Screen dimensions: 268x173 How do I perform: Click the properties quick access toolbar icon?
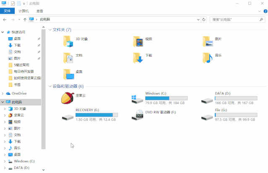pyautogui.click(x=13, y=3)
